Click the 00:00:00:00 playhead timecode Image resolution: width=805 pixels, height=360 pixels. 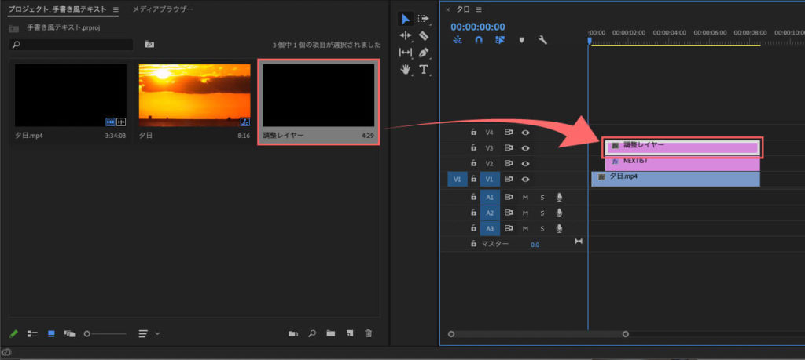477,27
